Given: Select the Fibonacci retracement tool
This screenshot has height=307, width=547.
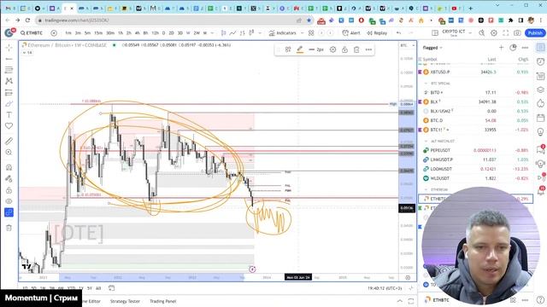Looking at the screenshot, I should coord(9,70).
